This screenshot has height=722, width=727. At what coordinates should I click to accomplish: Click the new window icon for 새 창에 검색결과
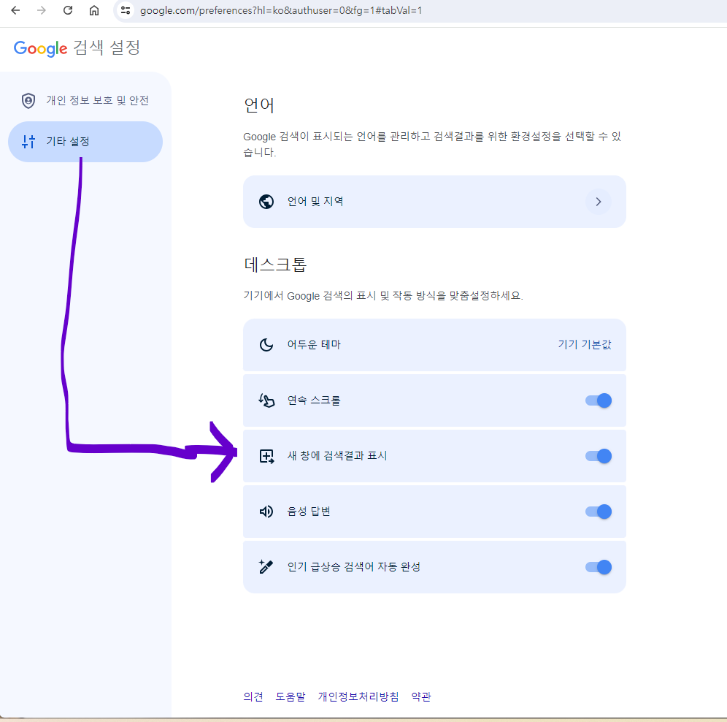tap(266, 456)
